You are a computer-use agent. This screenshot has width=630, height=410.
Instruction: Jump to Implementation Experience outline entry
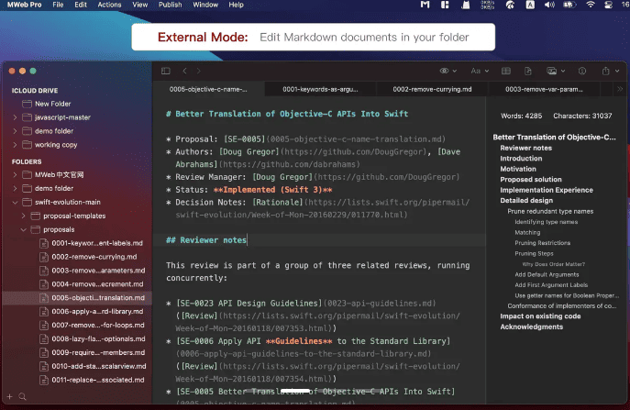547,190
